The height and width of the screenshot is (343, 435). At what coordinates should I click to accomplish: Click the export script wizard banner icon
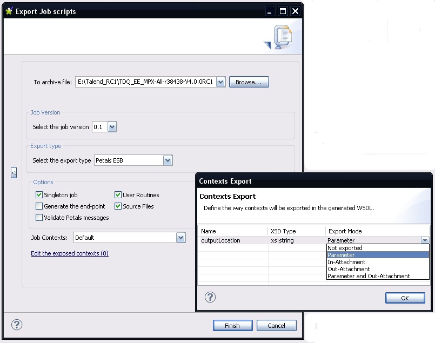pyautogui.click(x=280, y=38)
